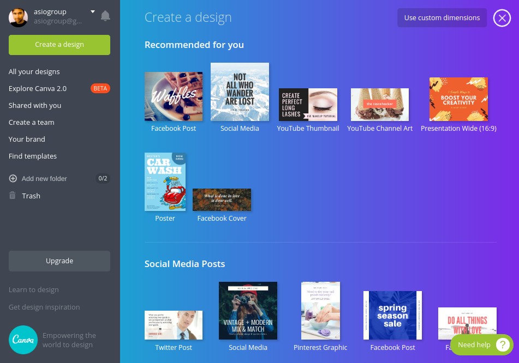Click the Pinterest Graphic label
This screenshot has width=519, height=363.
click(320, 347)
